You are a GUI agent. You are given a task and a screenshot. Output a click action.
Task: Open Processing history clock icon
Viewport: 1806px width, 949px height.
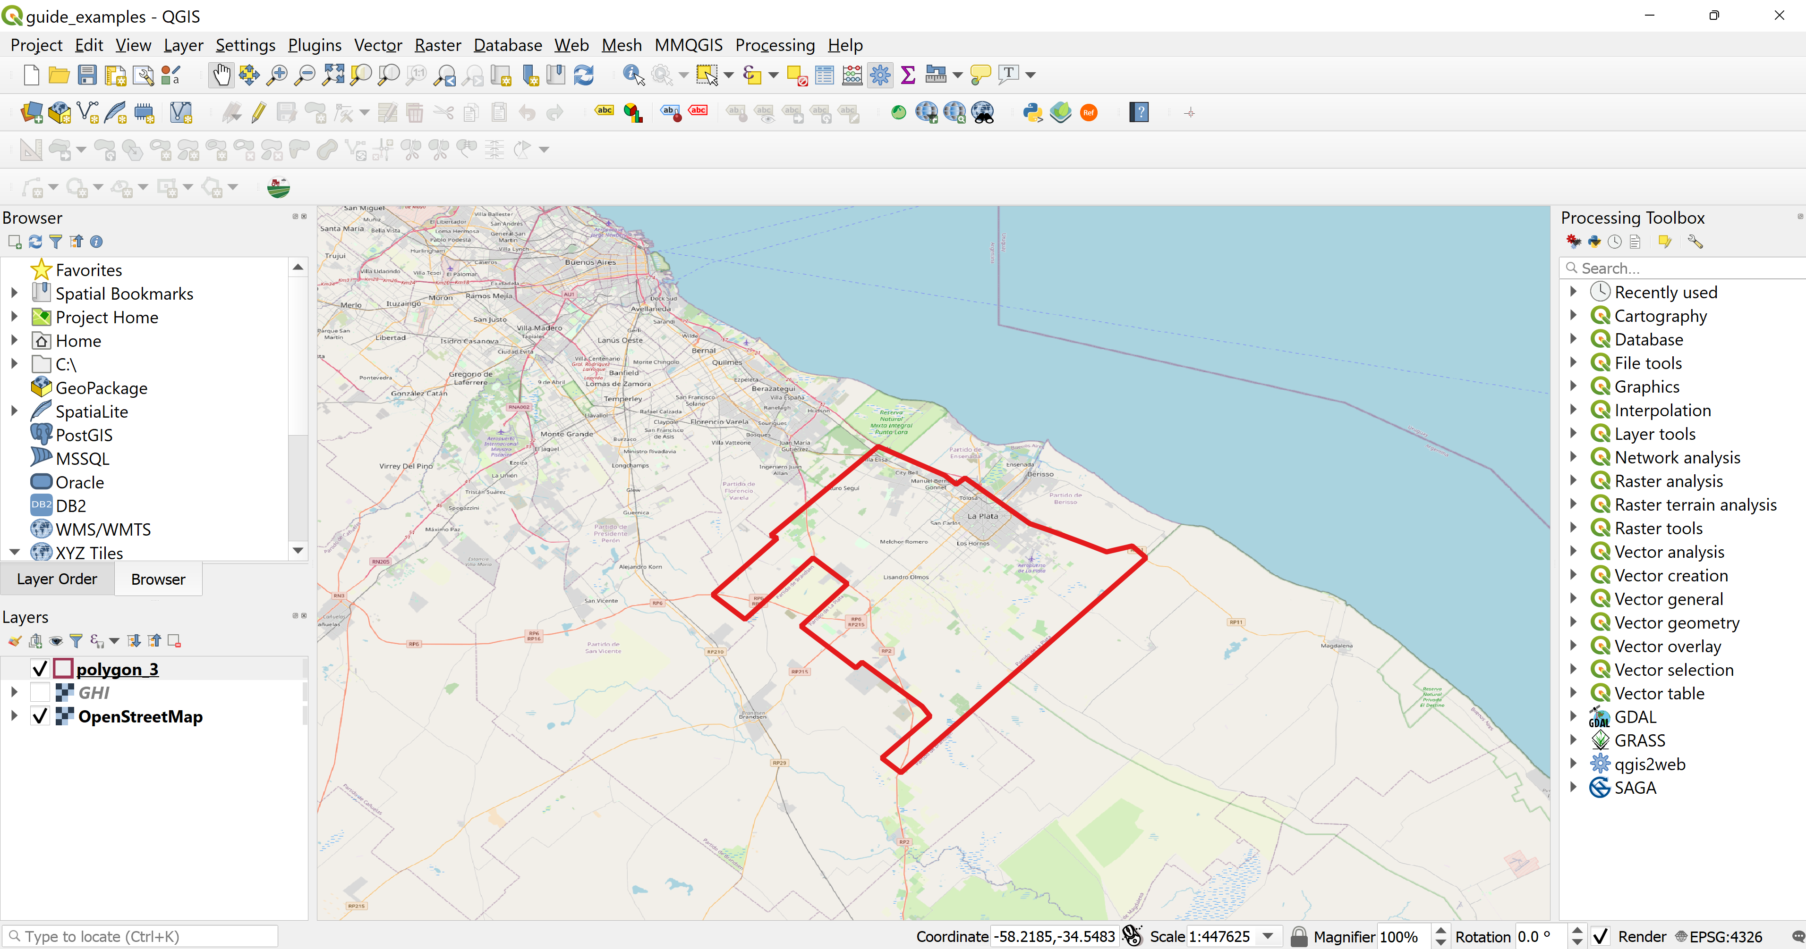(1615, 242)
